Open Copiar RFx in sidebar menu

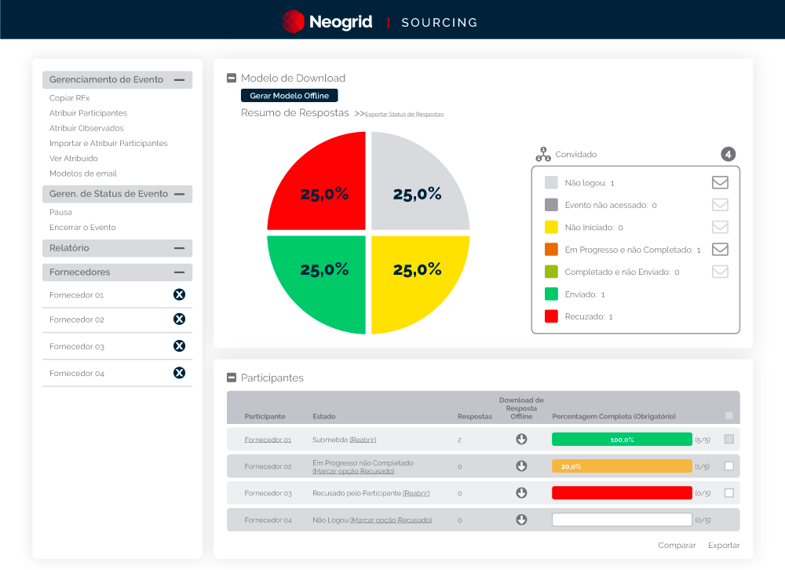click(69, 98)
